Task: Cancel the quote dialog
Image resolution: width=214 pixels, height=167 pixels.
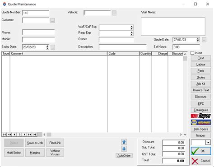Action: pos(201,161)
